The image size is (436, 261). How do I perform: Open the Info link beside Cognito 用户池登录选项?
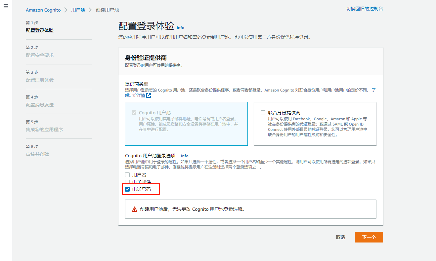185,156
